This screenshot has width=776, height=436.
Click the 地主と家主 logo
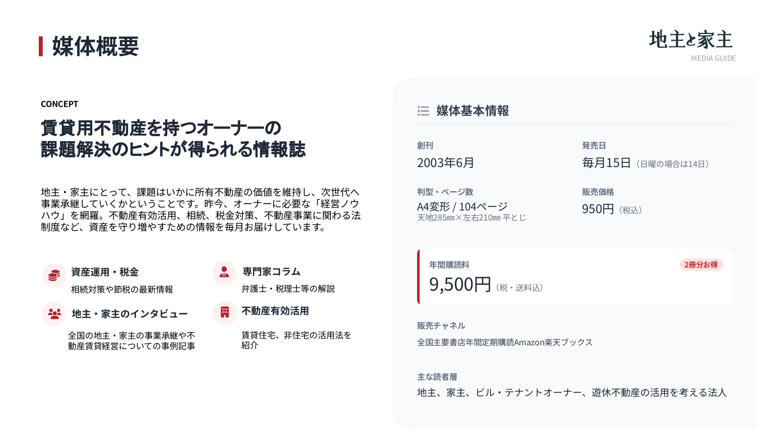691,40
